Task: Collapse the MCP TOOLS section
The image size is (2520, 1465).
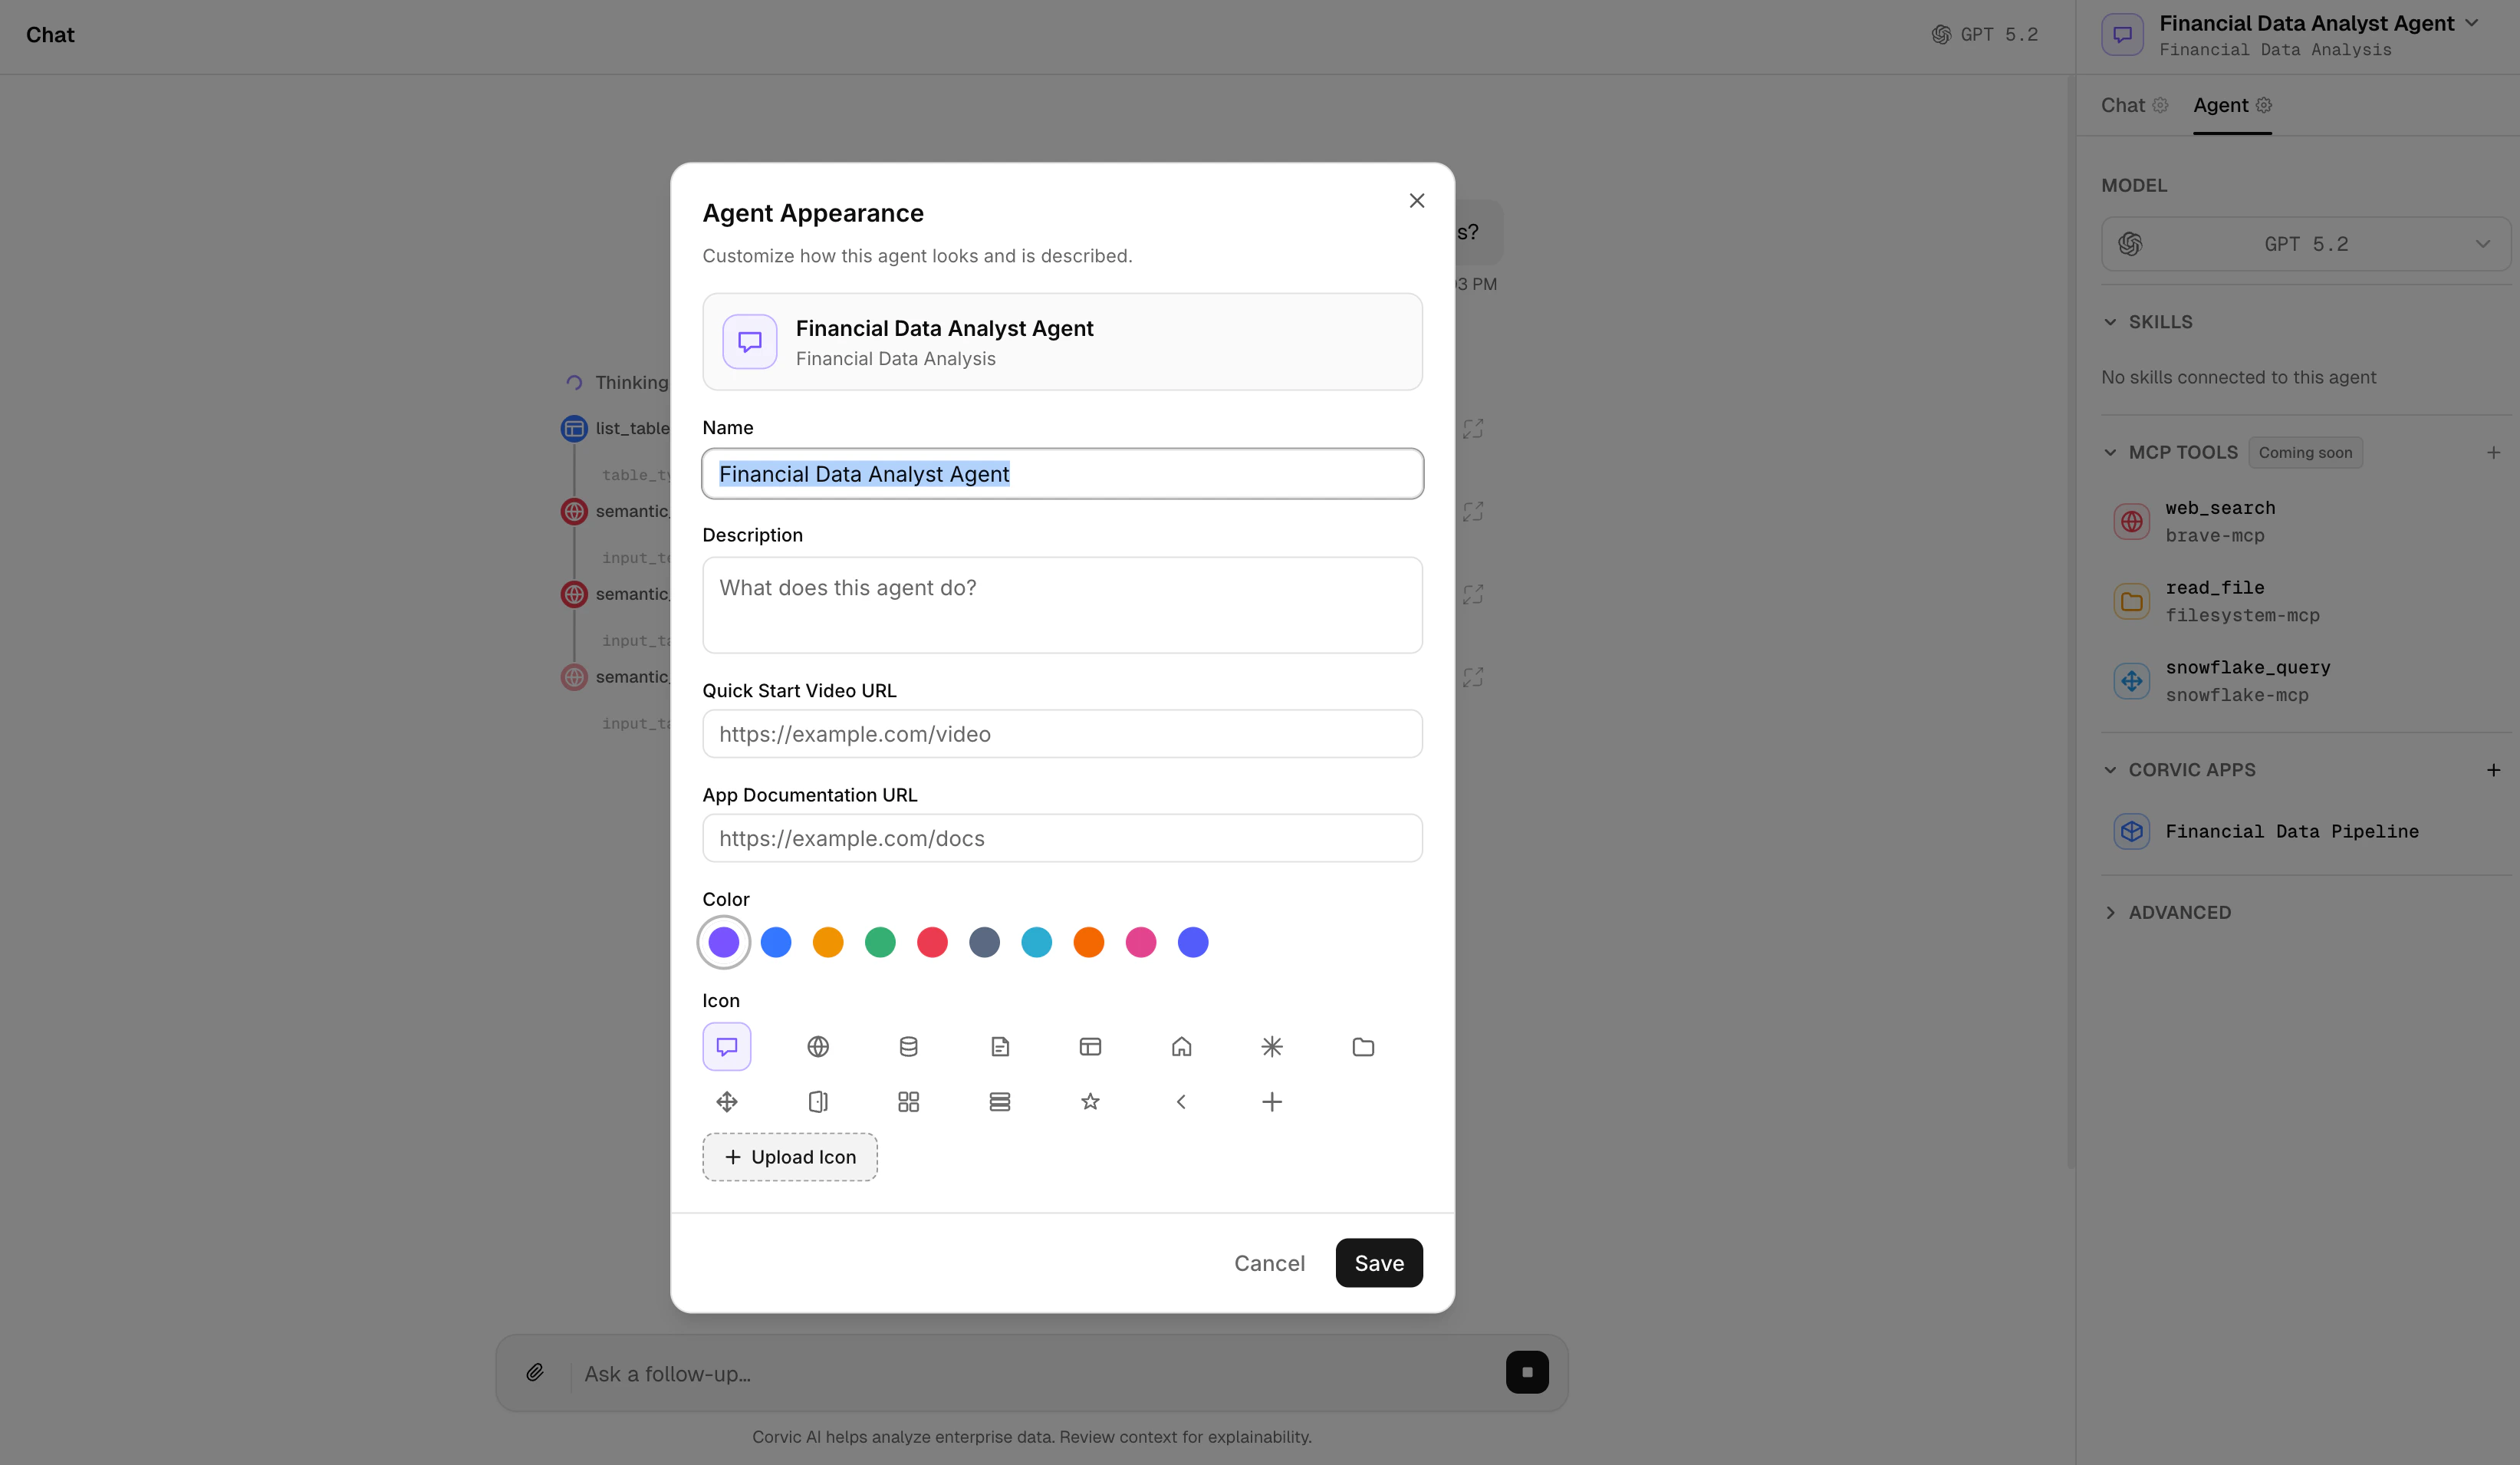Action: tap(2110, 452)
